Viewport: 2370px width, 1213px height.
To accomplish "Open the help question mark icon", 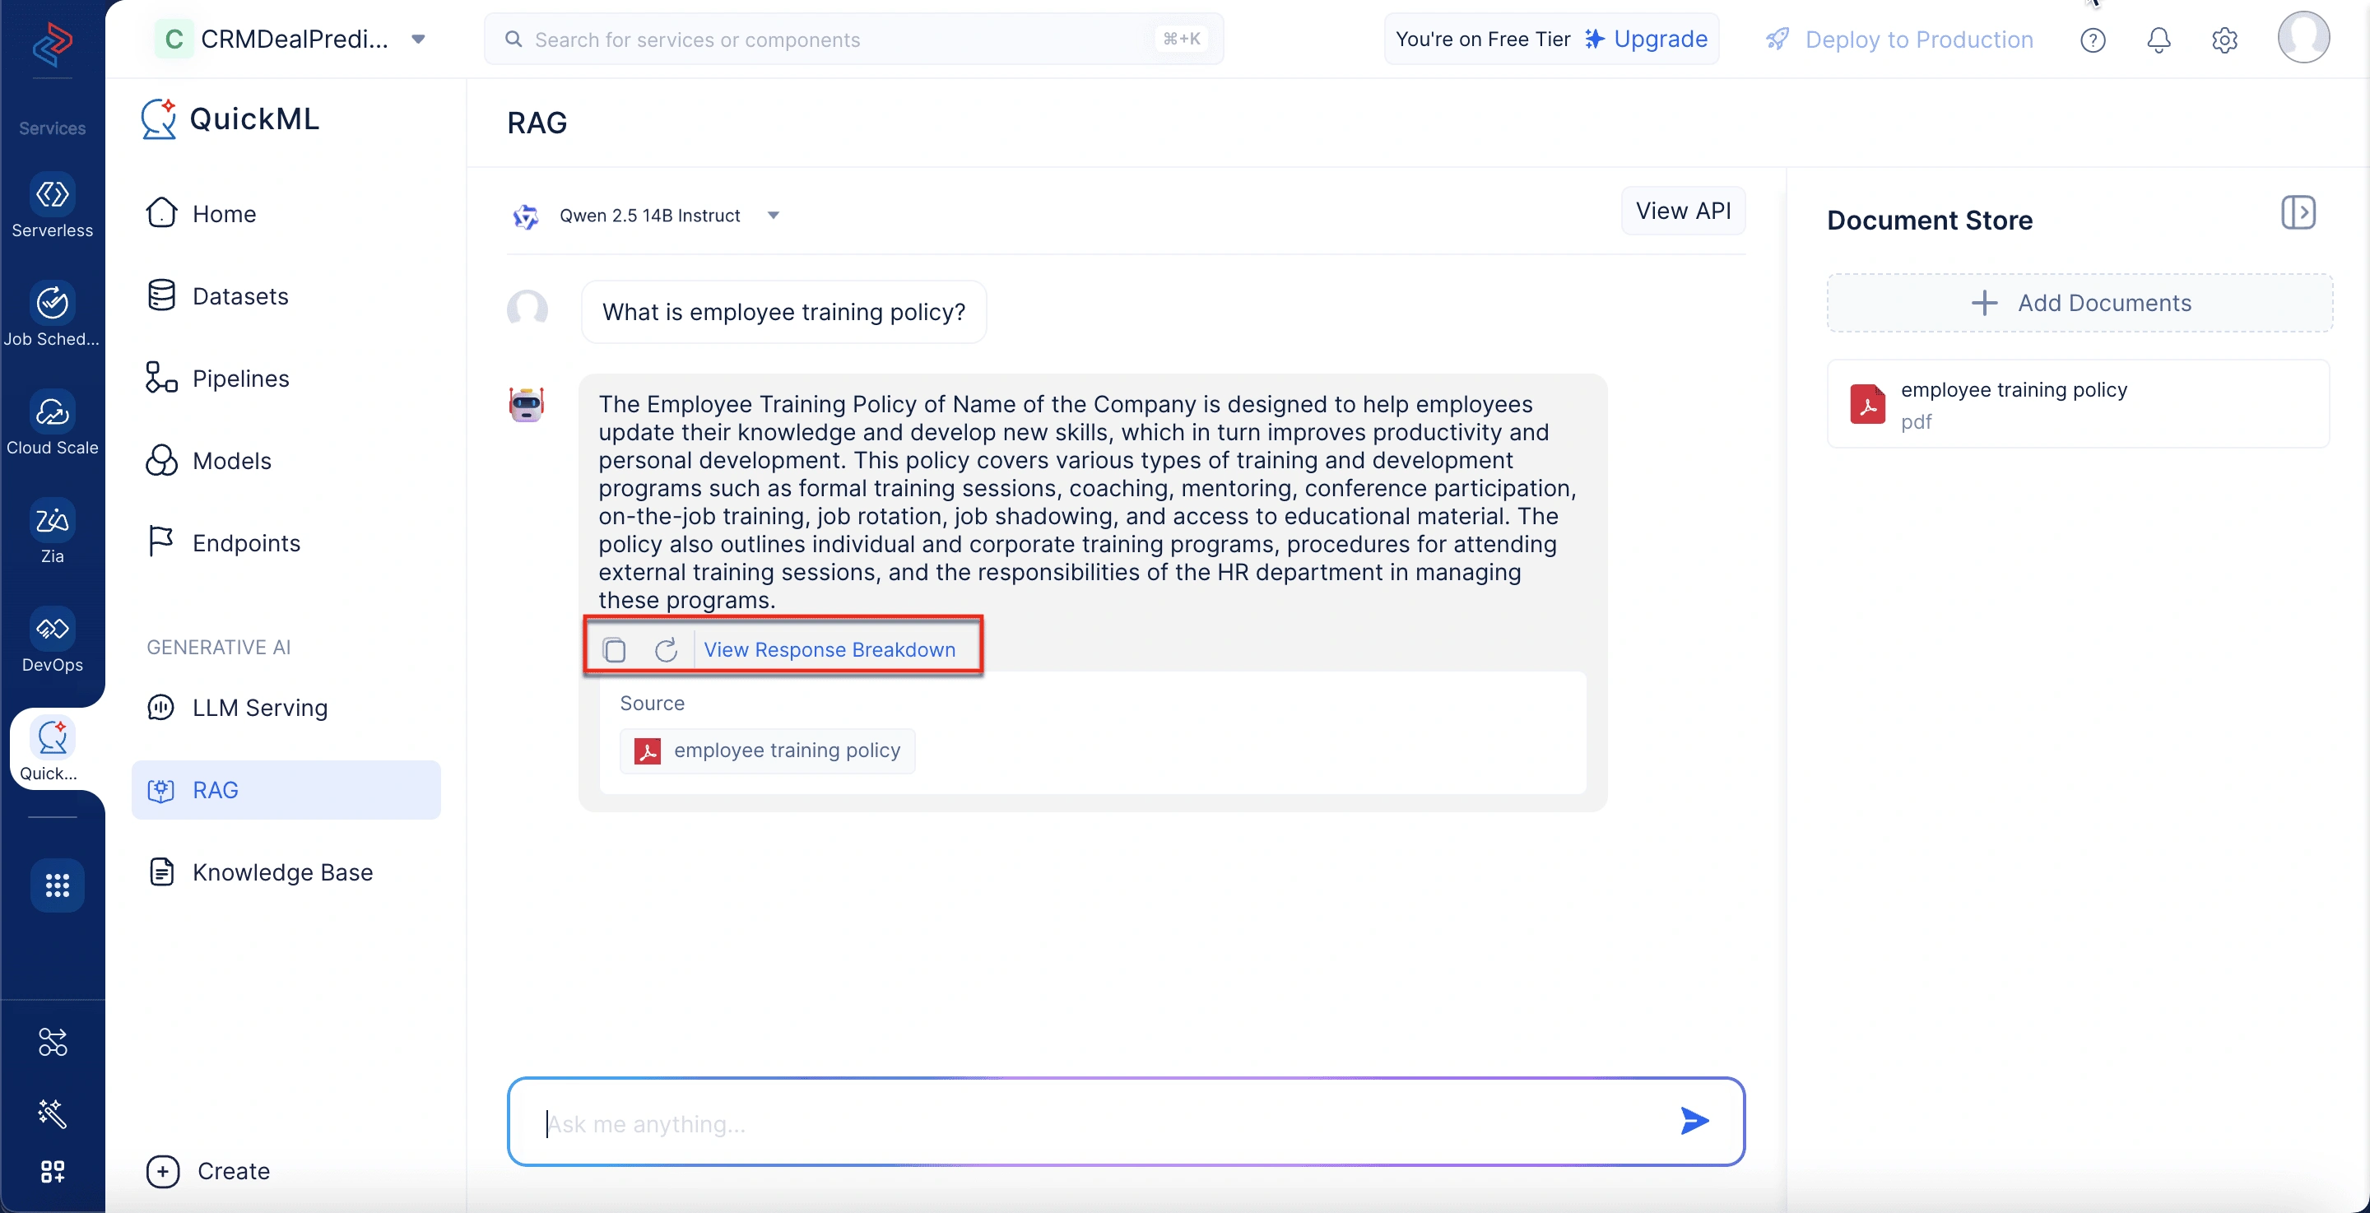I will click(2092, 40).
